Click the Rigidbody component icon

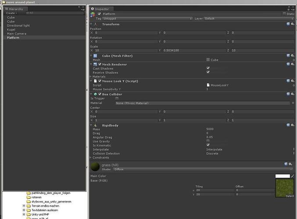coord(95,125)
